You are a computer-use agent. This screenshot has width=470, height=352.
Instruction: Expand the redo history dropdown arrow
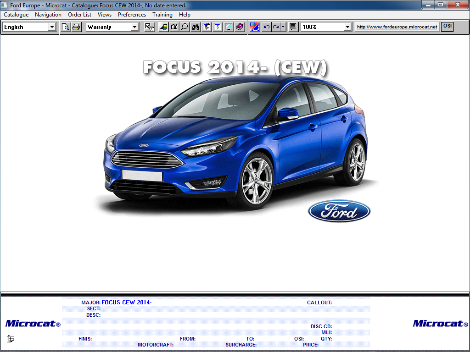tap(282, 27)
